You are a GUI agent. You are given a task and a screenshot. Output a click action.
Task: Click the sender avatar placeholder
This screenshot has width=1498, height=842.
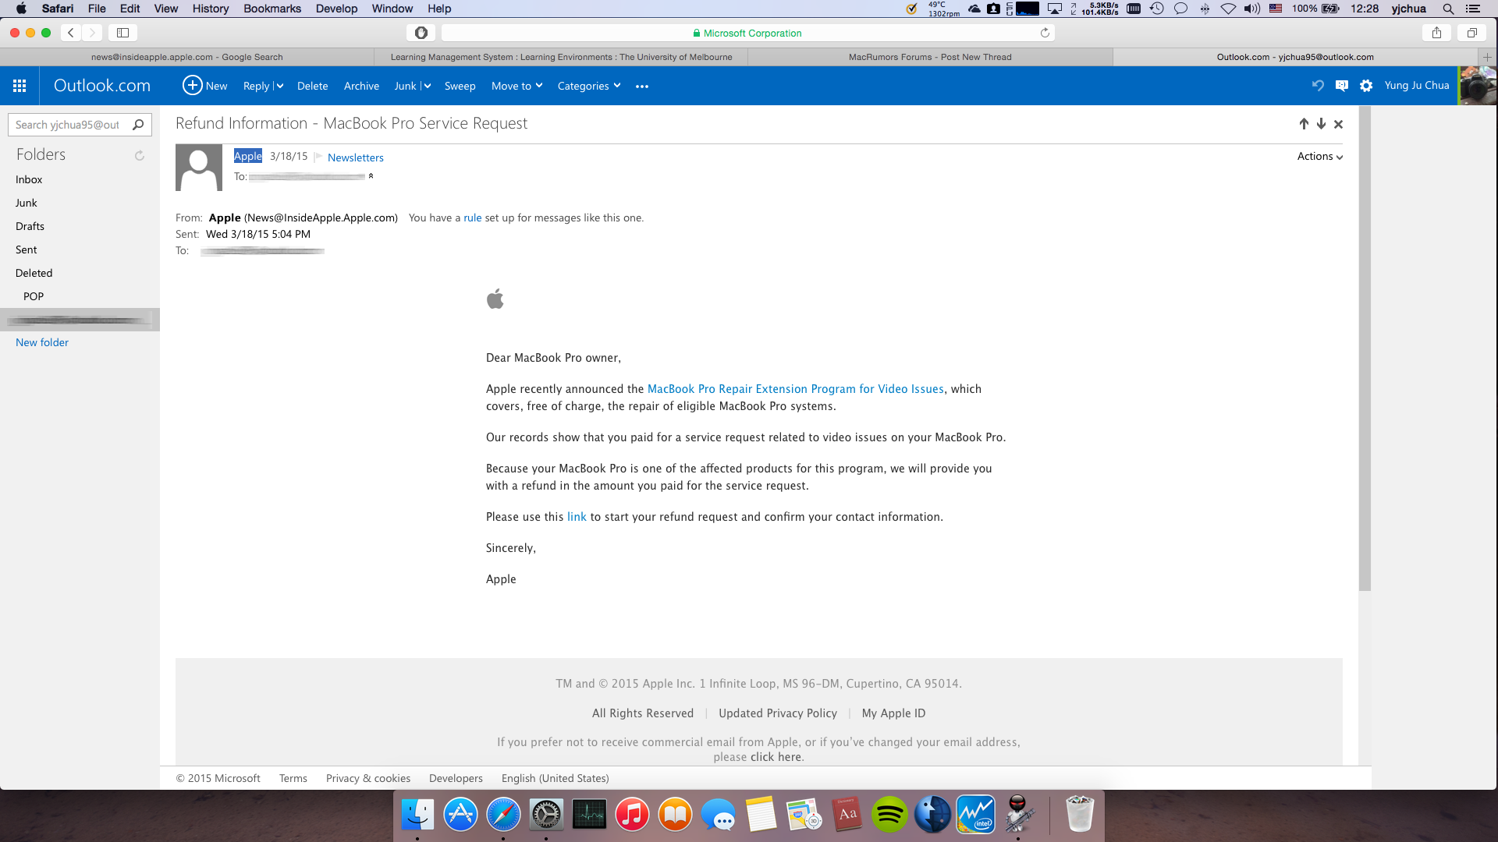click(199, 168)
